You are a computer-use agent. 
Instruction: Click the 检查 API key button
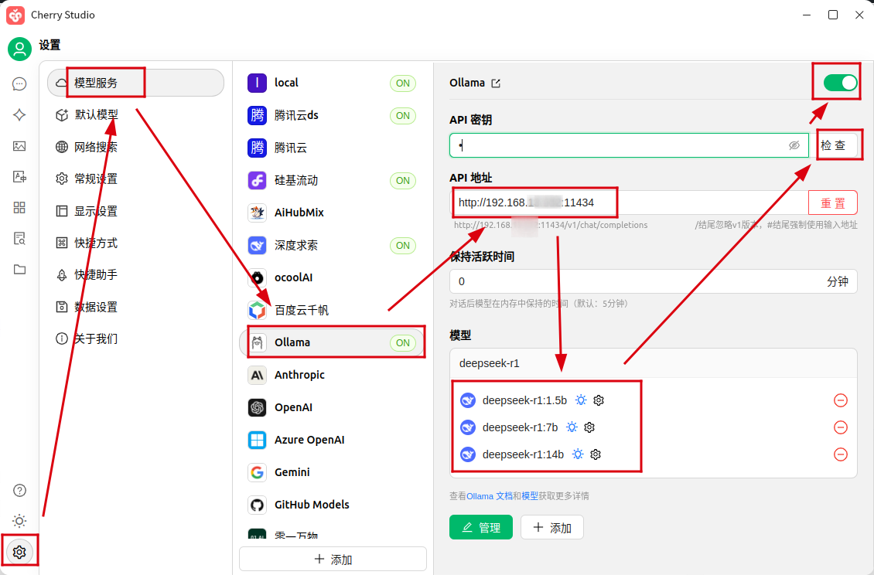(833, 145)
